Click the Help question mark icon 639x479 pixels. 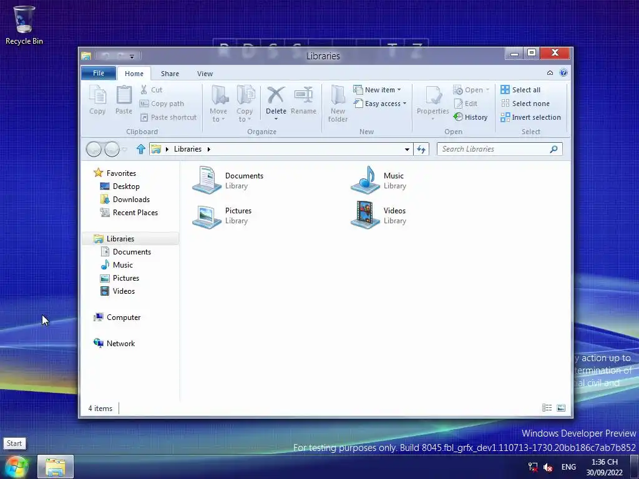[x=563, y=73]
